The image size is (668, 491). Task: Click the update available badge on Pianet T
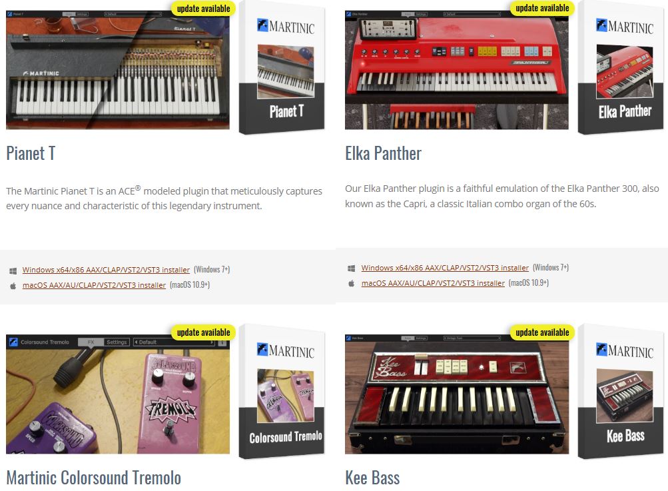click(203, 9)
